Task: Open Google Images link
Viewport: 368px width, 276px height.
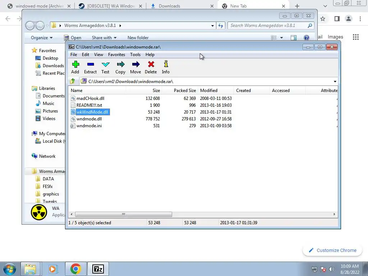Action: tap(335, 37)
